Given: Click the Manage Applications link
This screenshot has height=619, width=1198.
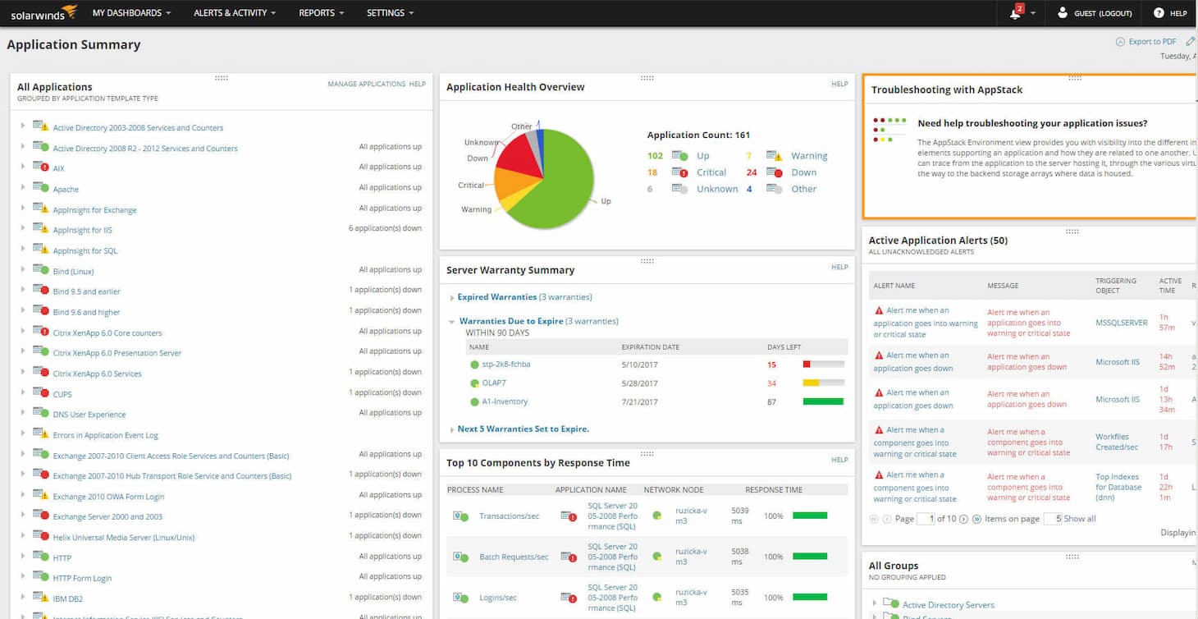Looking at the screenshot, I should [x=367, y=84].
